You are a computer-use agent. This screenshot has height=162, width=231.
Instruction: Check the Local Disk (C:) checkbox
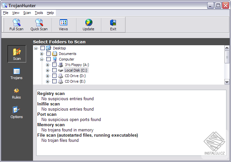click(x=54, y=70)
